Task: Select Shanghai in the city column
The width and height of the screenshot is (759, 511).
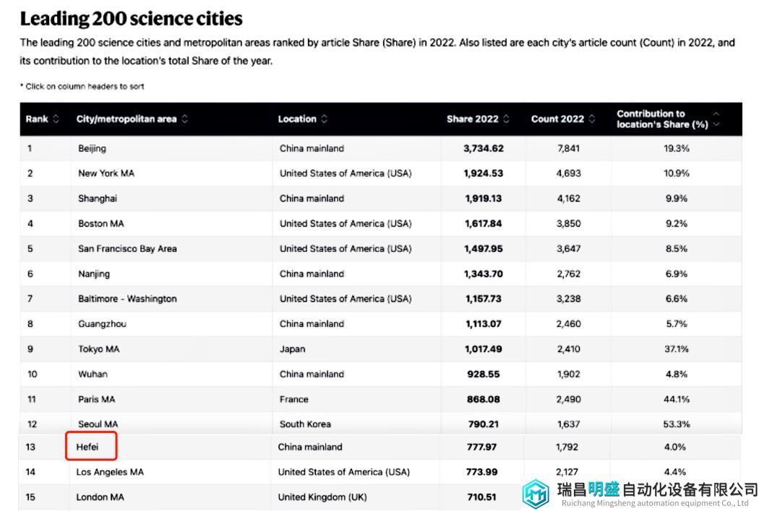Action: point(98,198)
